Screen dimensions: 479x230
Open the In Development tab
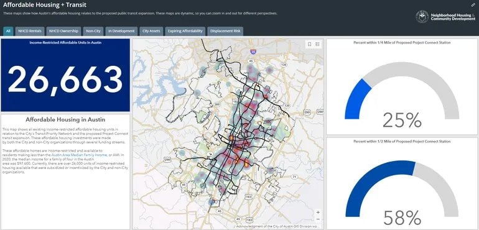click(121, 31)
